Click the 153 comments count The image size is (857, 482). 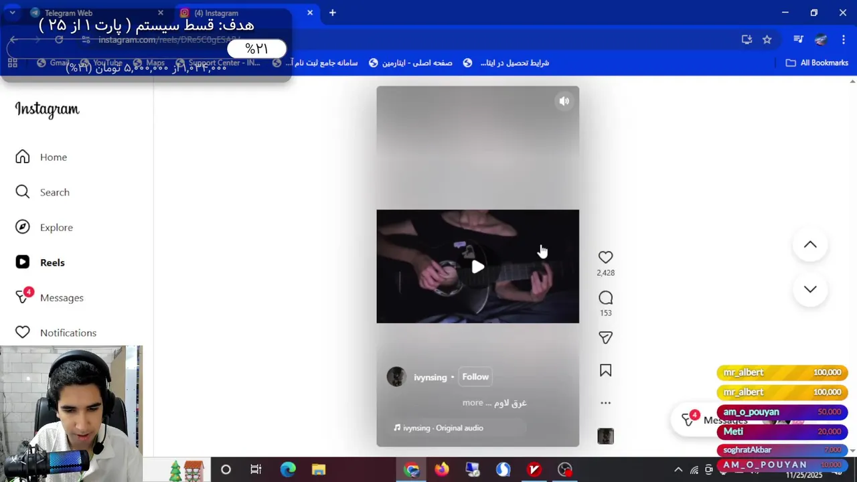tap(605, 313)
